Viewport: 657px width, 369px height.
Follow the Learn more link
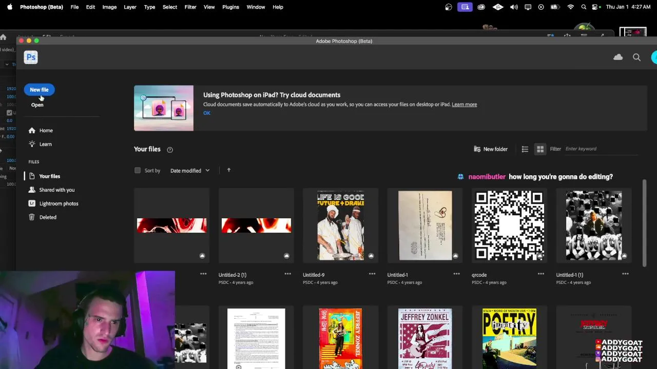tap(464, 105)
